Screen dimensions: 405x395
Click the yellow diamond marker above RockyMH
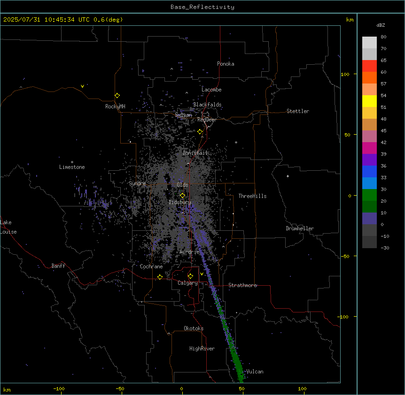pos(117,96)
